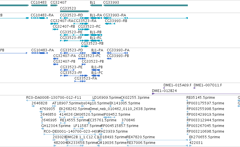The image size is (240, 147).
Task: Select transcript CG33523-RB
Action: tap(85, 46)
